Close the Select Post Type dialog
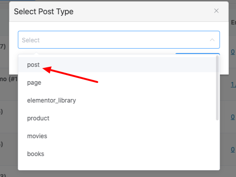The image size is (236, 177). [216, 11]
